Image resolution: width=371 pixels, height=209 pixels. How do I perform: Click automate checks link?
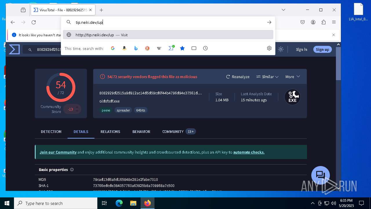click(x=249, y=152)
